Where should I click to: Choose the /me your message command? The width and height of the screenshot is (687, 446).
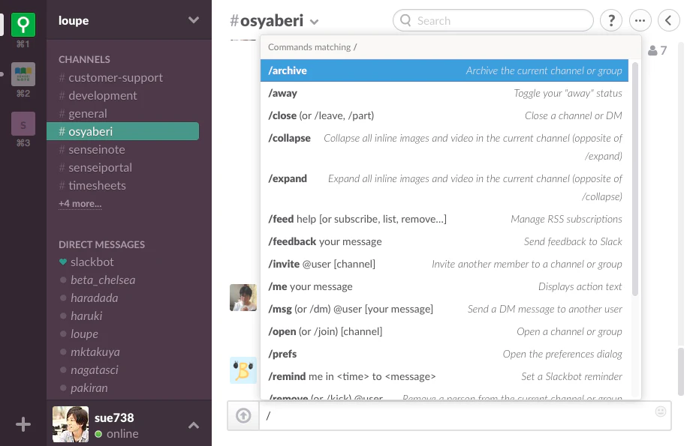point(444,286)
